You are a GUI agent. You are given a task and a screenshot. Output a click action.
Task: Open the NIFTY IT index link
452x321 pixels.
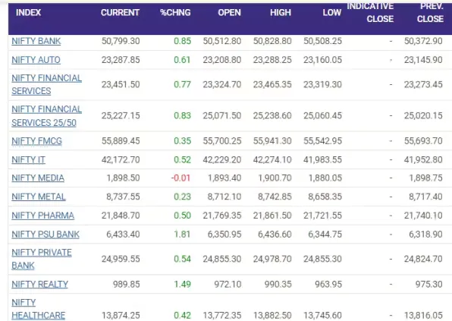28,160
